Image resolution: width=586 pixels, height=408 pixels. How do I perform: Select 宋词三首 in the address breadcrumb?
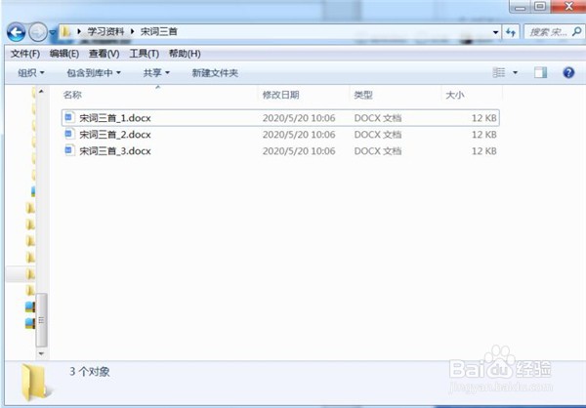click(158, 32)
